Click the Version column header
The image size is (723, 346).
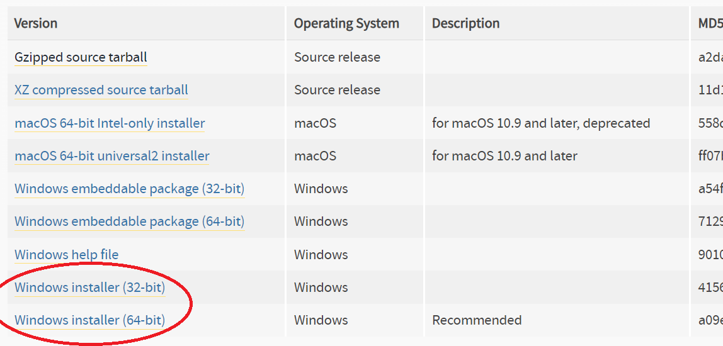pos(35,23)
